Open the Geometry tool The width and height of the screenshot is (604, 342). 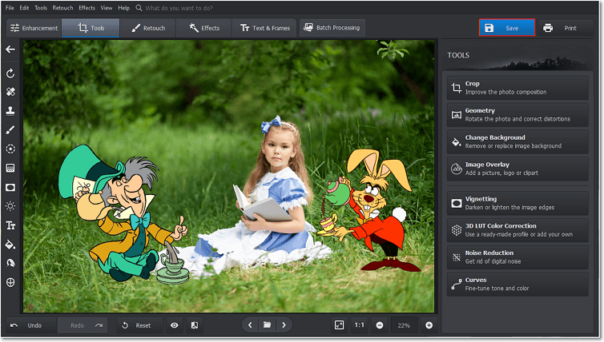(517, 115)
